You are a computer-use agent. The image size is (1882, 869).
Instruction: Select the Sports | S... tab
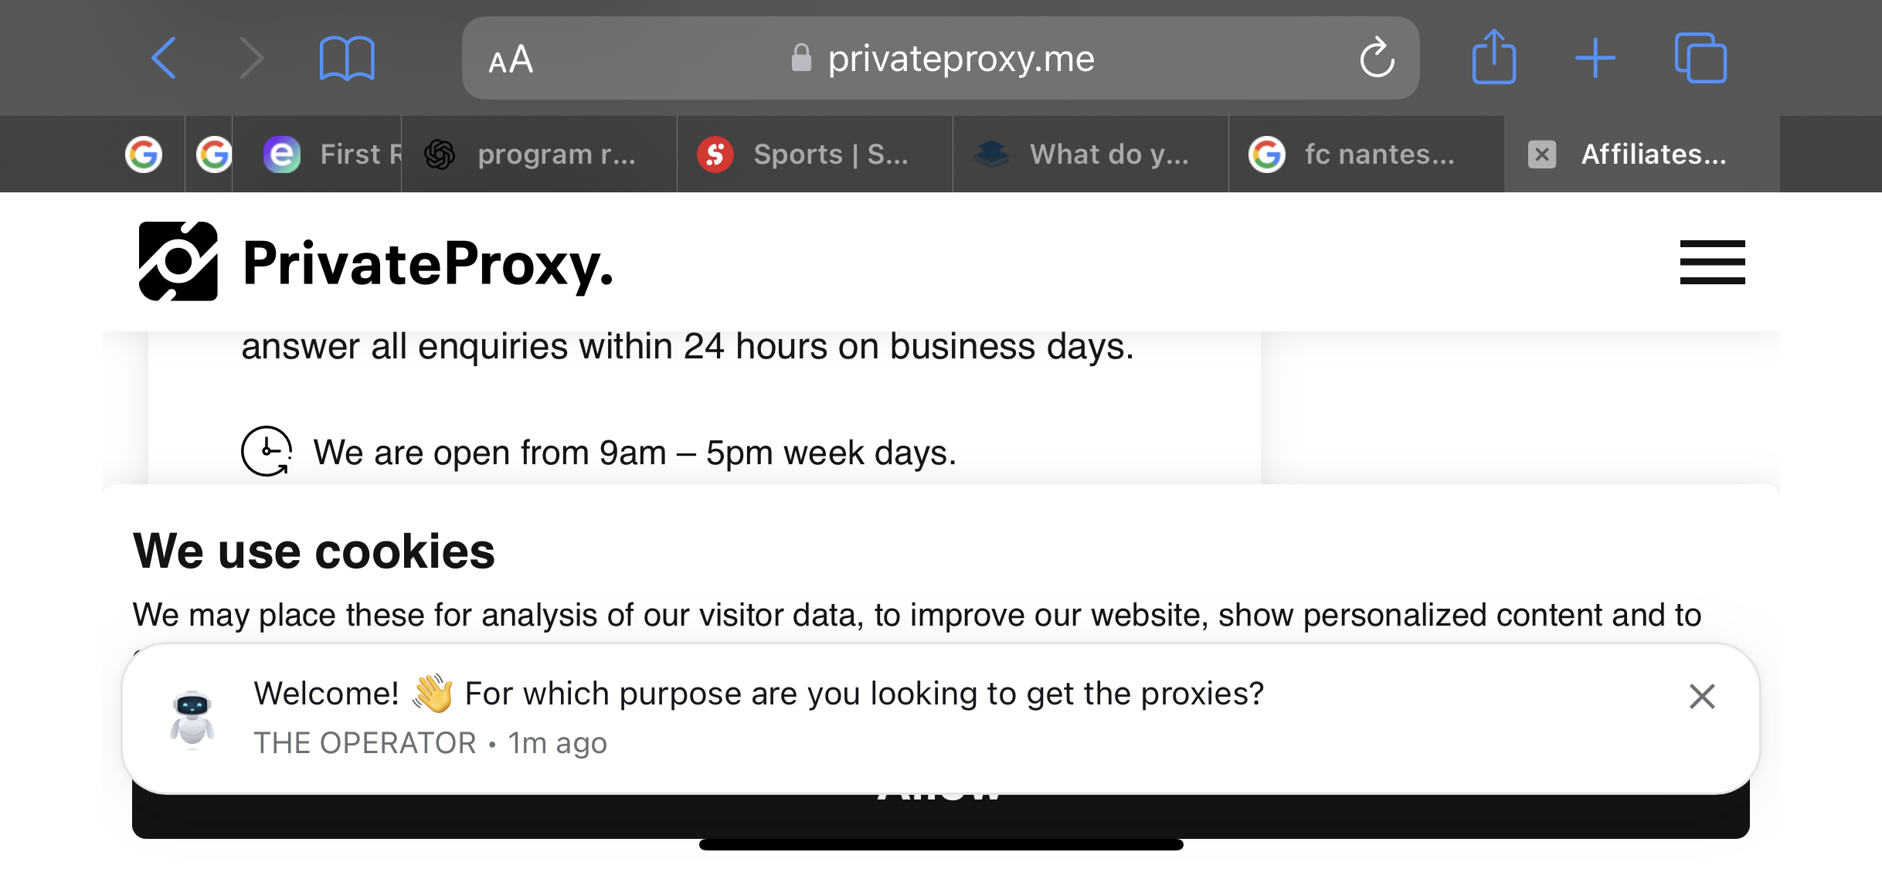click(815, 154)
